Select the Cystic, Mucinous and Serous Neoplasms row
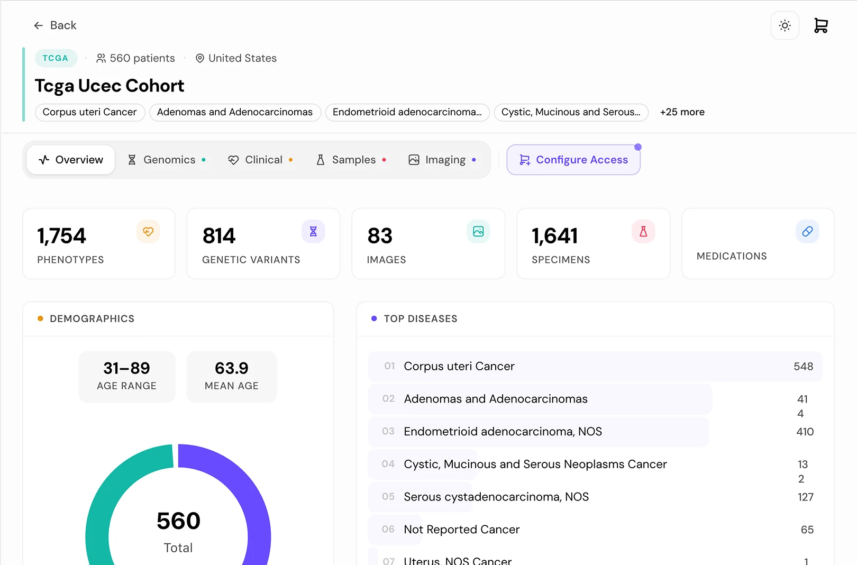 click(595, 464)
